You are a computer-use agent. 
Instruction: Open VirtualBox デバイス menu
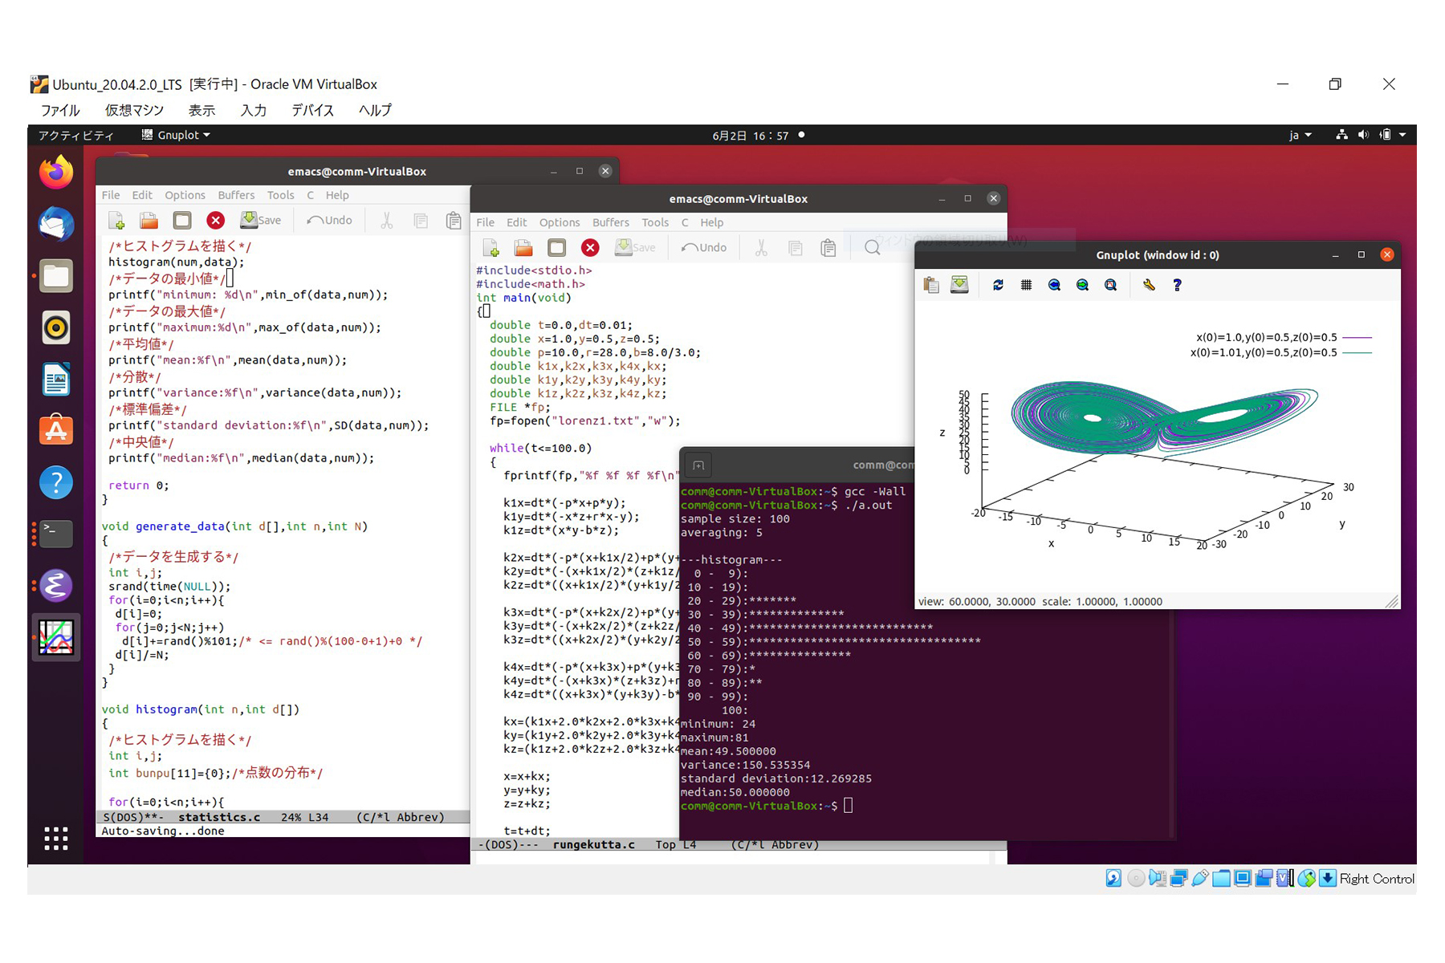coord(312,110)
